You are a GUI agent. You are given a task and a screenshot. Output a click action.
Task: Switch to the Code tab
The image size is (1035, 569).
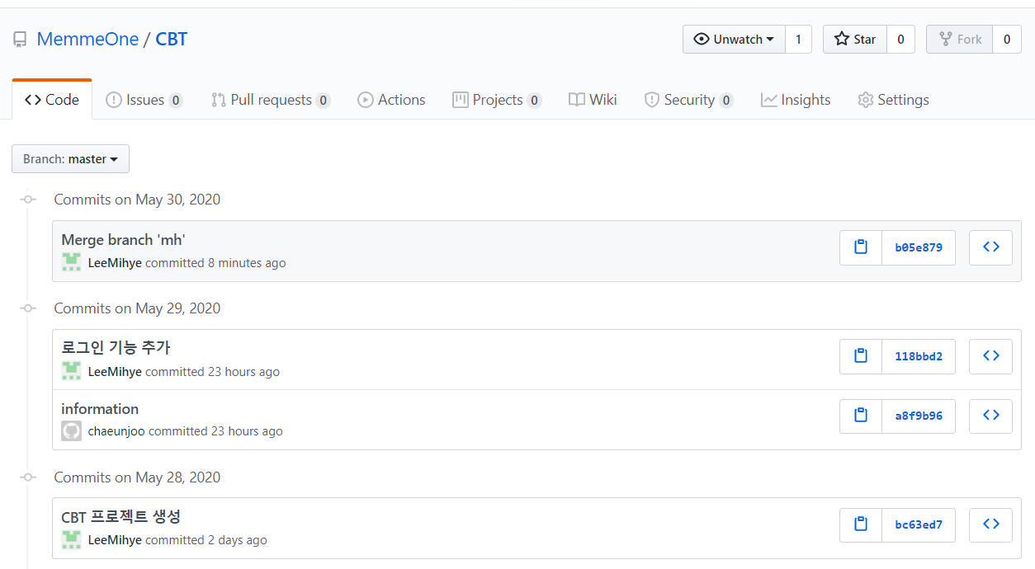(52, 100)
